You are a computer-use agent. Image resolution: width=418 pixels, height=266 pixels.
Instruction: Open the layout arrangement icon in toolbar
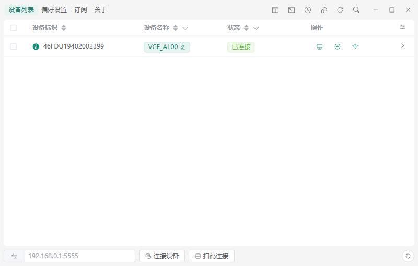[x=275, y=10]
